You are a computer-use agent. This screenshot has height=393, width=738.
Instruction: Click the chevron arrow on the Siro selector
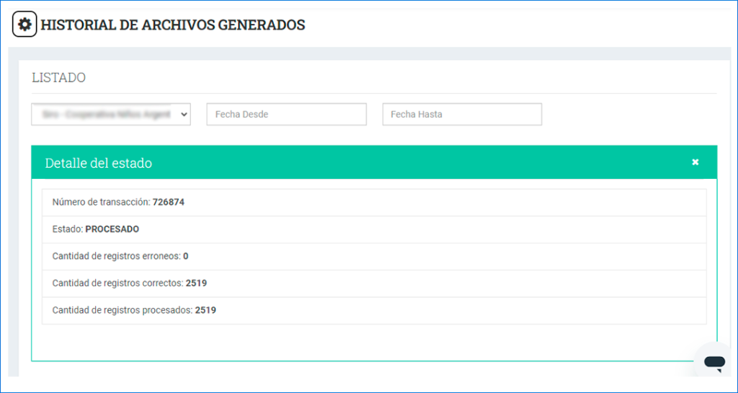[x=183, y=114]
